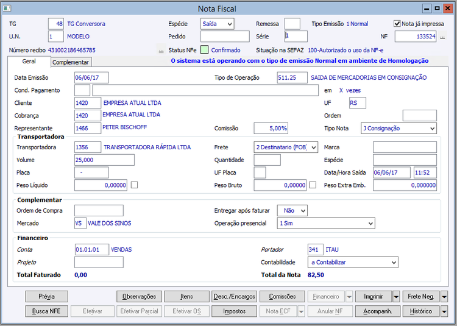This screenshot has width=457, height=326.
Task: Click the Nota Fiscal window title icon
Action: [x=7, y=9]
